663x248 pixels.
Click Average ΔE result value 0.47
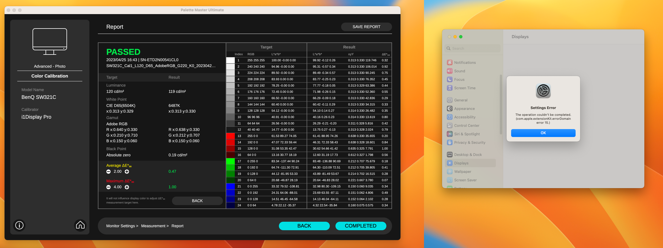coord(172,172)
